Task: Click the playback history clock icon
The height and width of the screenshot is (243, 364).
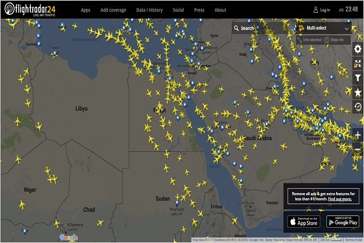Action: pos(357,106)
